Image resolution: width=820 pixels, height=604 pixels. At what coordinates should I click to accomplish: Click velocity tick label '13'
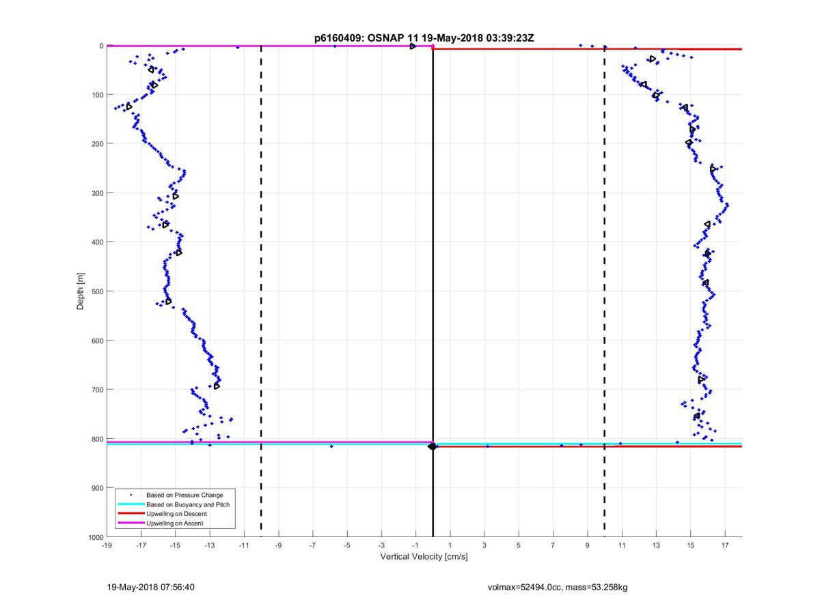click(656, 546)
